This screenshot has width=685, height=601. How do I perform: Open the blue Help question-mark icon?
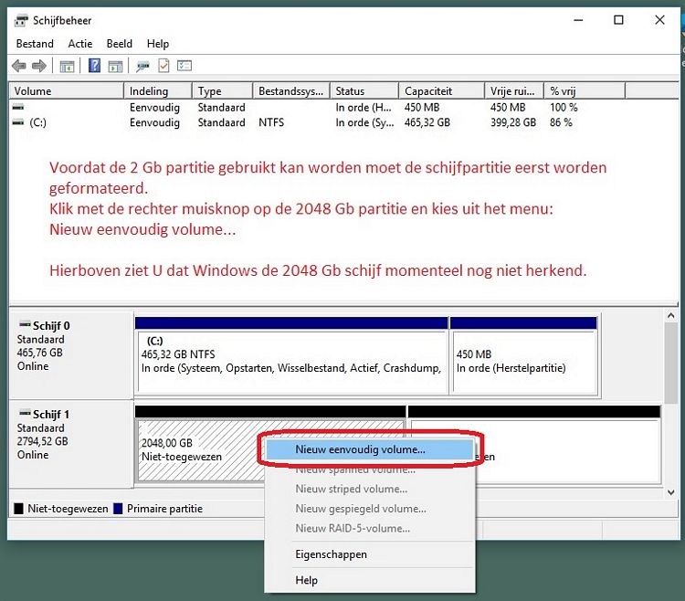tap(94, 66)
